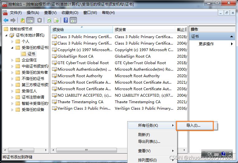Image resolution: width=238 pixels, height=163 pixels.
Task: Select 导出列表(L)... in context menu
Action: click(x=152, y=142)
